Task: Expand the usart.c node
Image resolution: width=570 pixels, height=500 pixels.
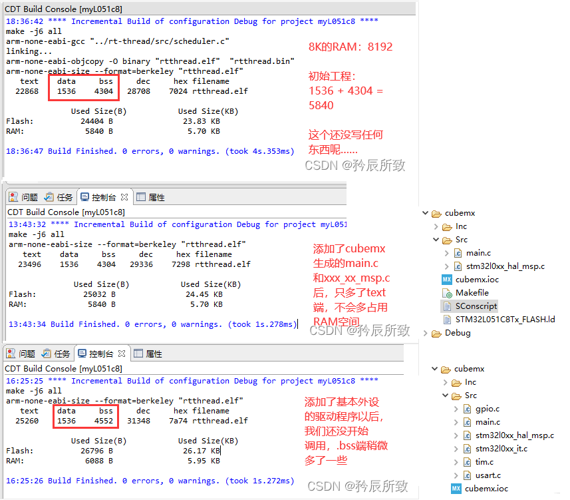Action: pos(456,475)
